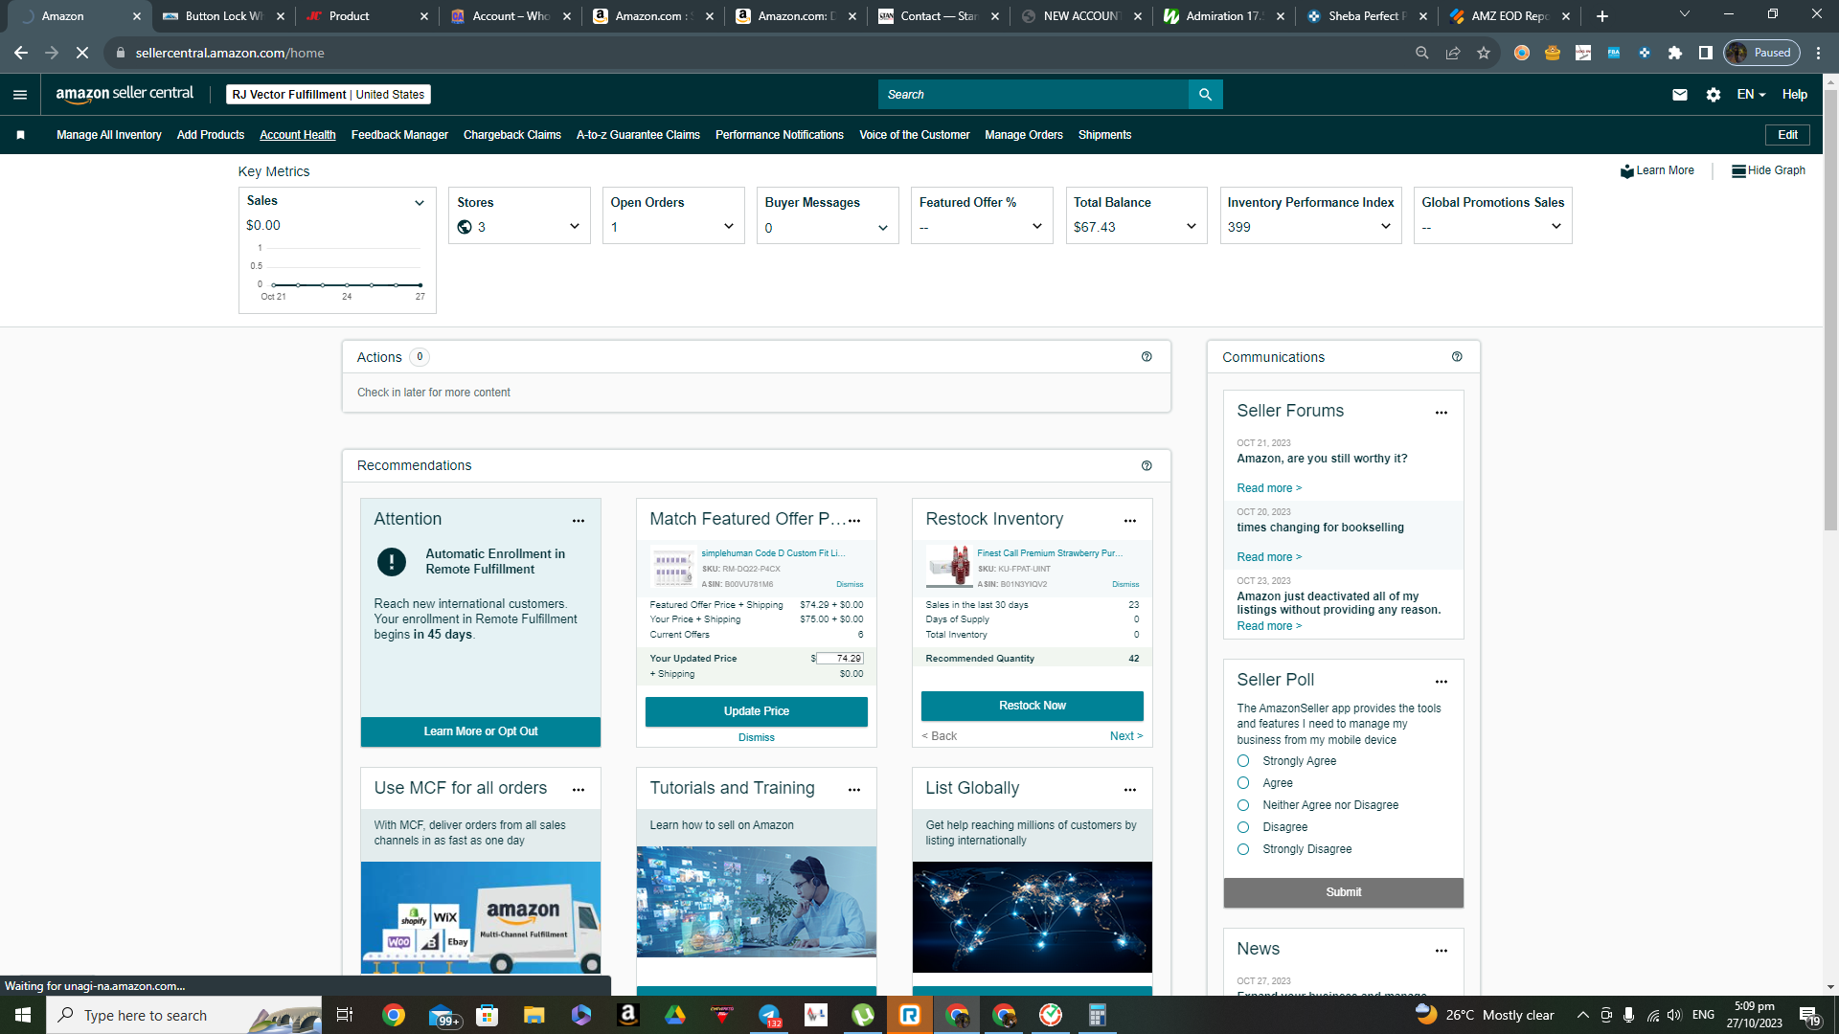Open the EN language dropdown
This screenshot has height=1034, width=1839.
click(1751, 95)
